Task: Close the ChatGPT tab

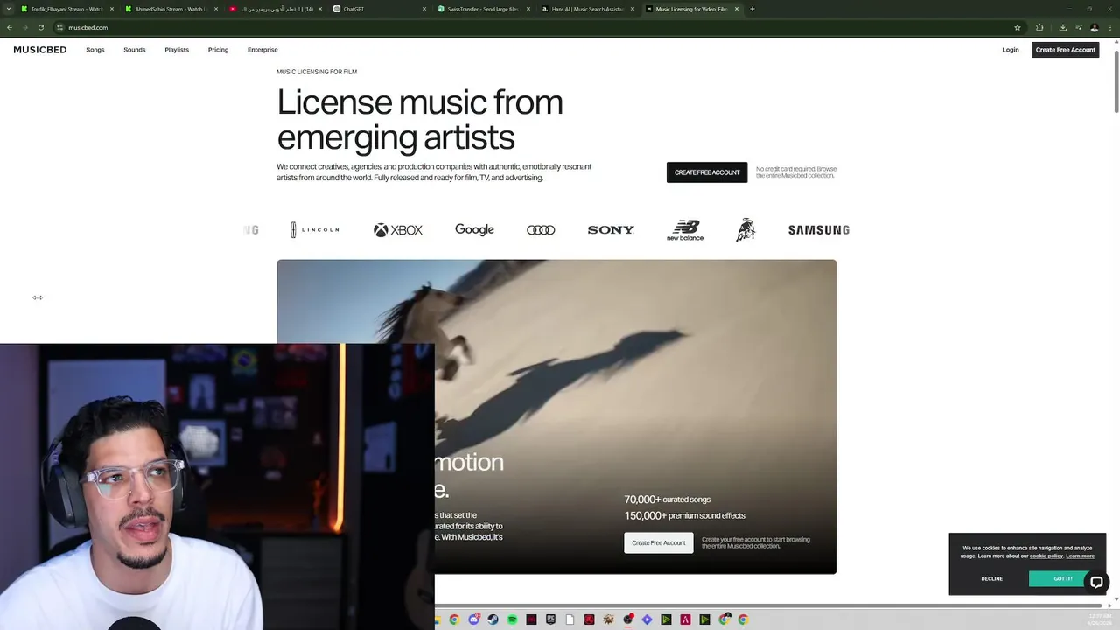Action: pyautogui.click(x=425, y=9)
